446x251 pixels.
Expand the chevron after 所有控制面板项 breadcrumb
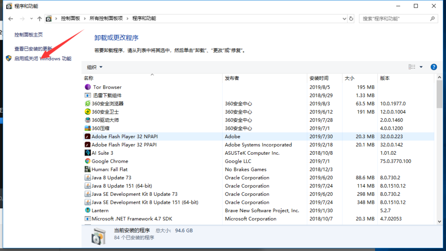click(127, 18)
